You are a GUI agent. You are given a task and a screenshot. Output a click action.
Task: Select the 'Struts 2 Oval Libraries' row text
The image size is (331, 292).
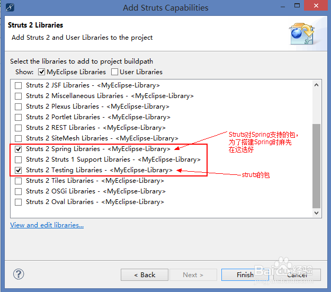pyautogui.click(x=95, y=202)
